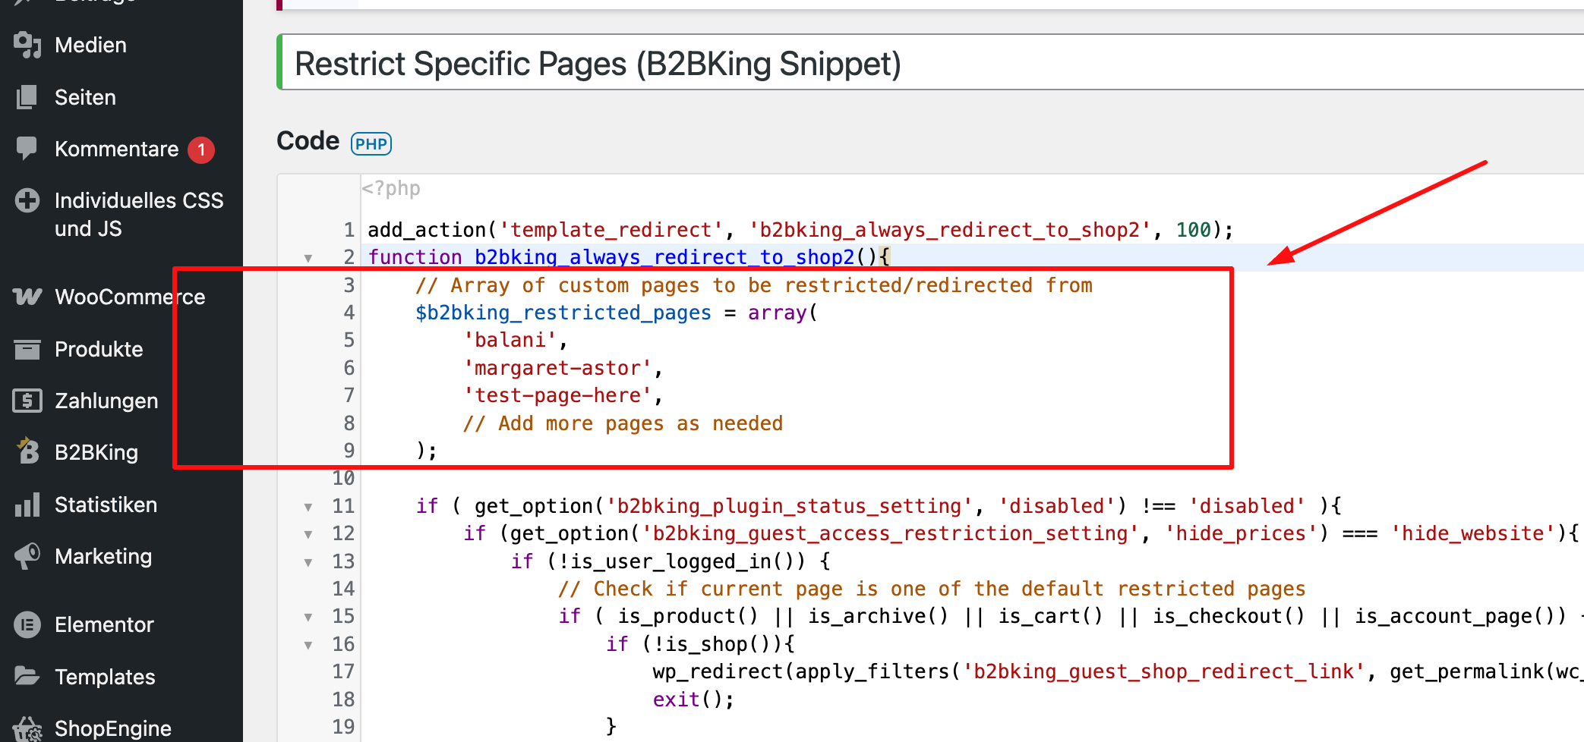Click exit(); on line 18
Image resolution: width=1584 pixels, height=742 pixels.
pyautogui.click(x=694, y=700)
